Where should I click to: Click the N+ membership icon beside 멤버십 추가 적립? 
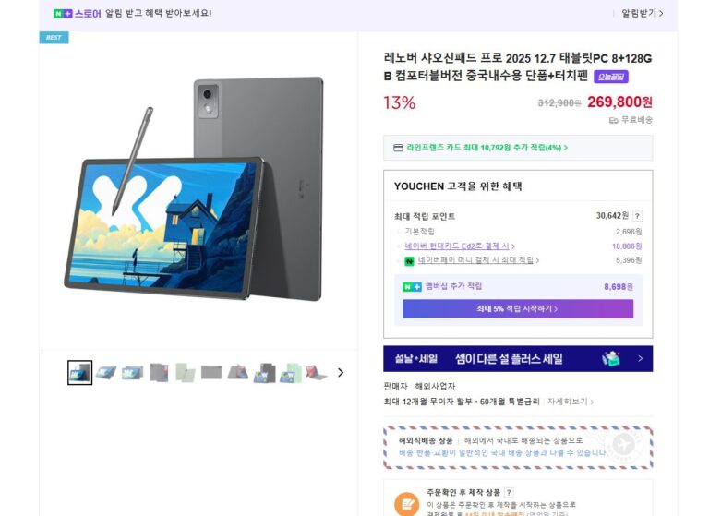[412, 287]
